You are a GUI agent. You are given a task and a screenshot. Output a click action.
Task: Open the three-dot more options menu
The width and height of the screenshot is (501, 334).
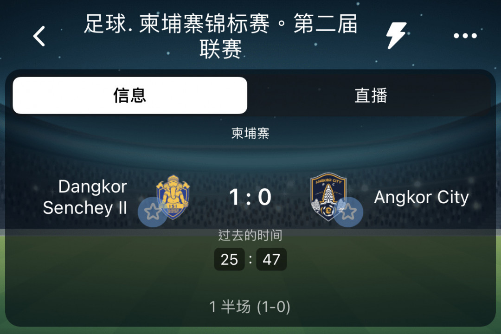pos(465,36)
